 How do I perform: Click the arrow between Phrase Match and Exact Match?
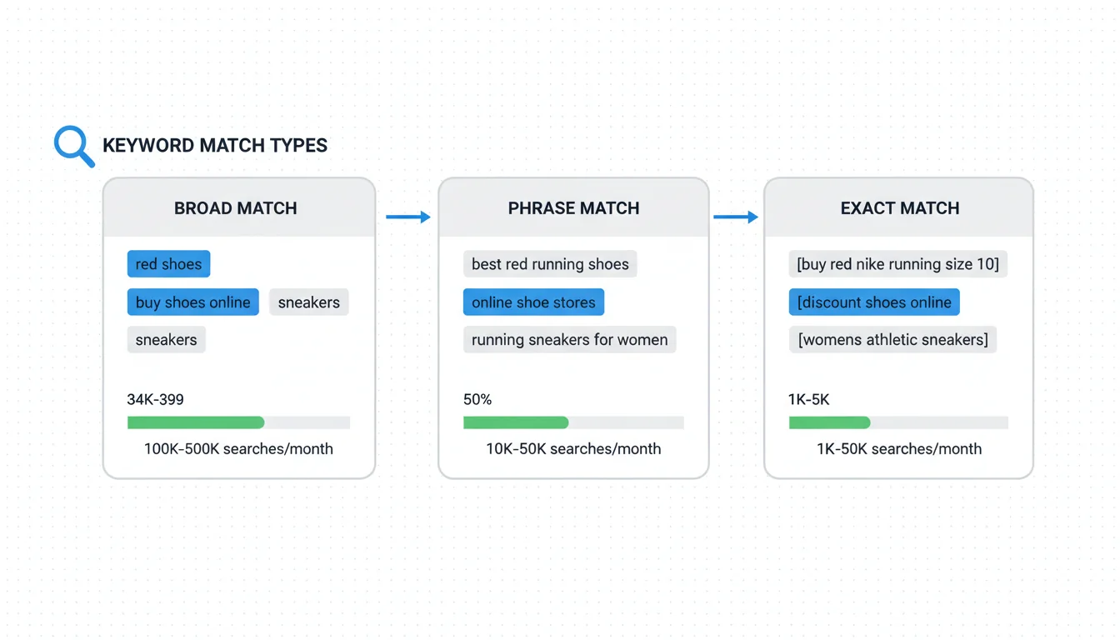(x=735, y=217)
